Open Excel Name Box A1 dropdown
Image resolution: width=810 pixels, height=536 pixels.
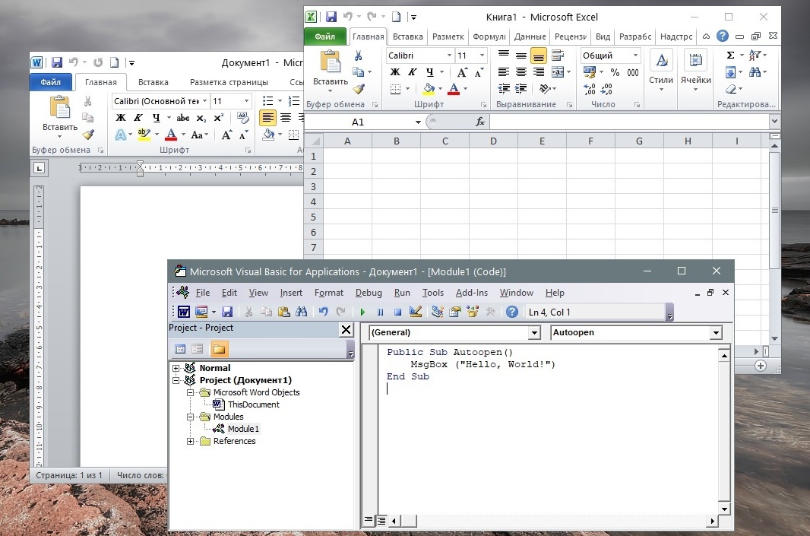pos(417,122)
